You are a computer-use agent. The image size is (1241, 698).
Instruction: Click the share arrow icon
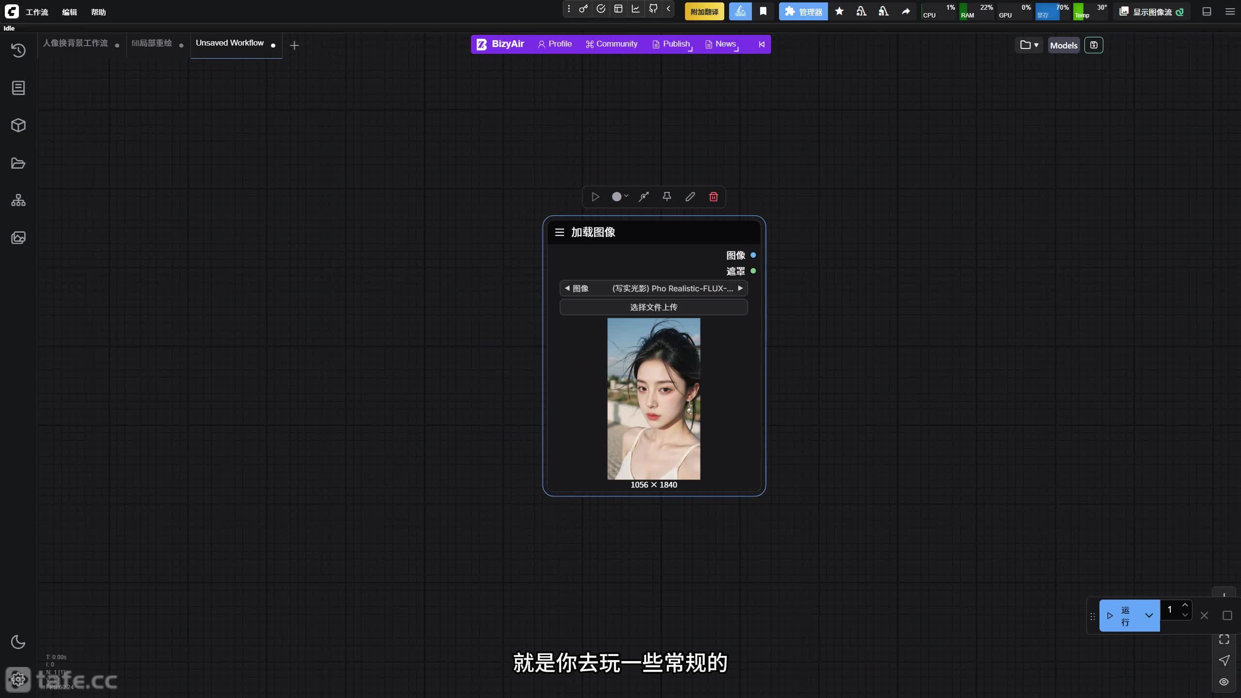[x=906, y=12]
